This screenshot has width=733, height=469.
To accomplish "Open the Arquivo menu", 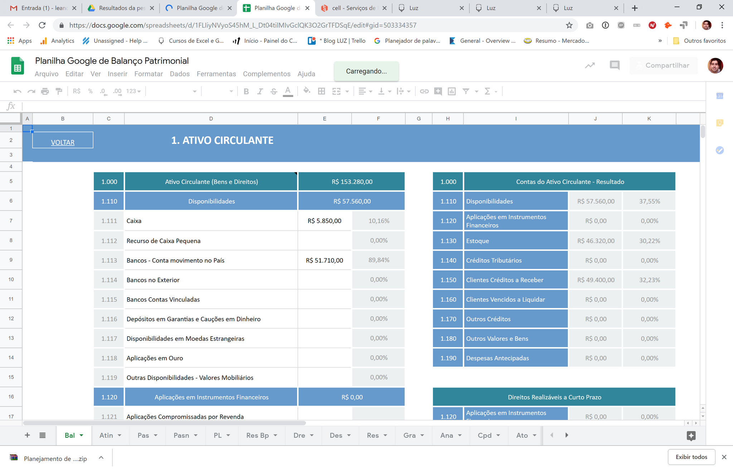I will 47,74.
